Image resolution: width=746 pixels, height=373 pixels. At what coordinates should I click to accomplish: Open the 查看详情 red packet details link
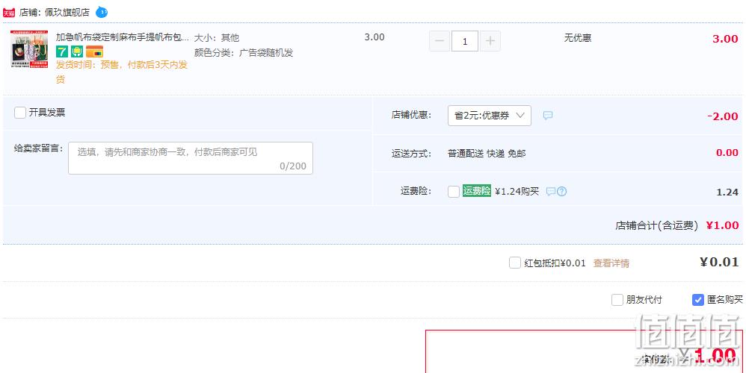click(x=611, y=263)
